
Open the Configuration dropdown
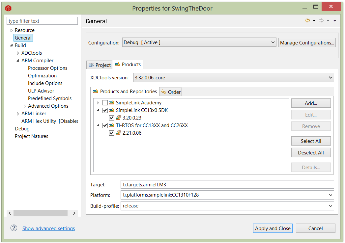tap(199, 42)
